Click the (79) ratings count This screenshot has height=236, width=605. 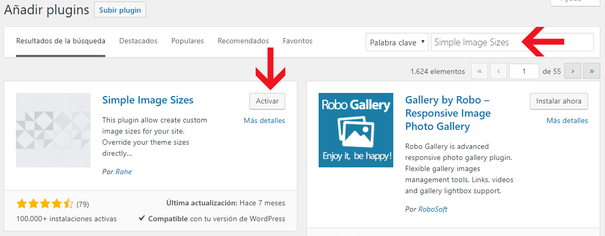click(x=83, y=204)
